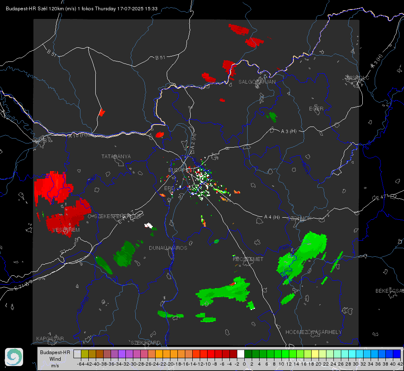
Task: Click the BUDAPEST city label
Action: (182, 170)
